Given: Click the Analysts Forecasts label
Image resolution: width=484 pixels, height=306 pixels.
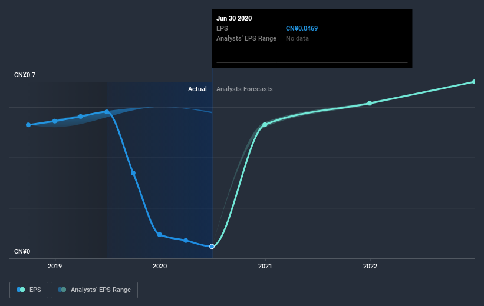Looking at the screenshot, I should coord(245,89).
